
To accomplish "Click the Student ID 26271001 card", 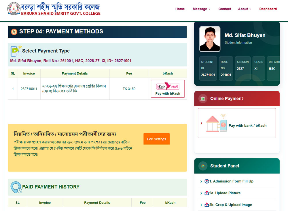I will (208, 68).
